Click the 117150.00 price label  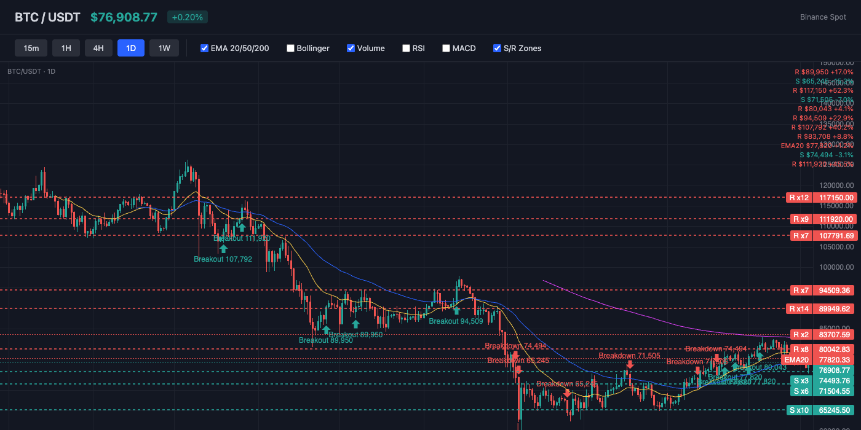pos(835,198)
